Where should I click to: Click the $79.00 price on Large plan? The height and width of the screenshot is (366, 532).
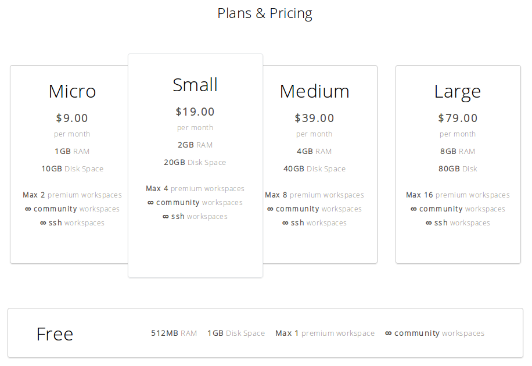coord(458,118)
